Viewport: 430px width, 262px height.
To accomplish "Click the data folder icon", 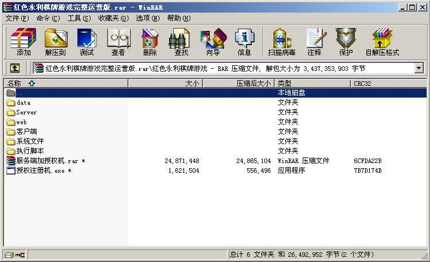I will pyautogui.click(x=11, y=102).
